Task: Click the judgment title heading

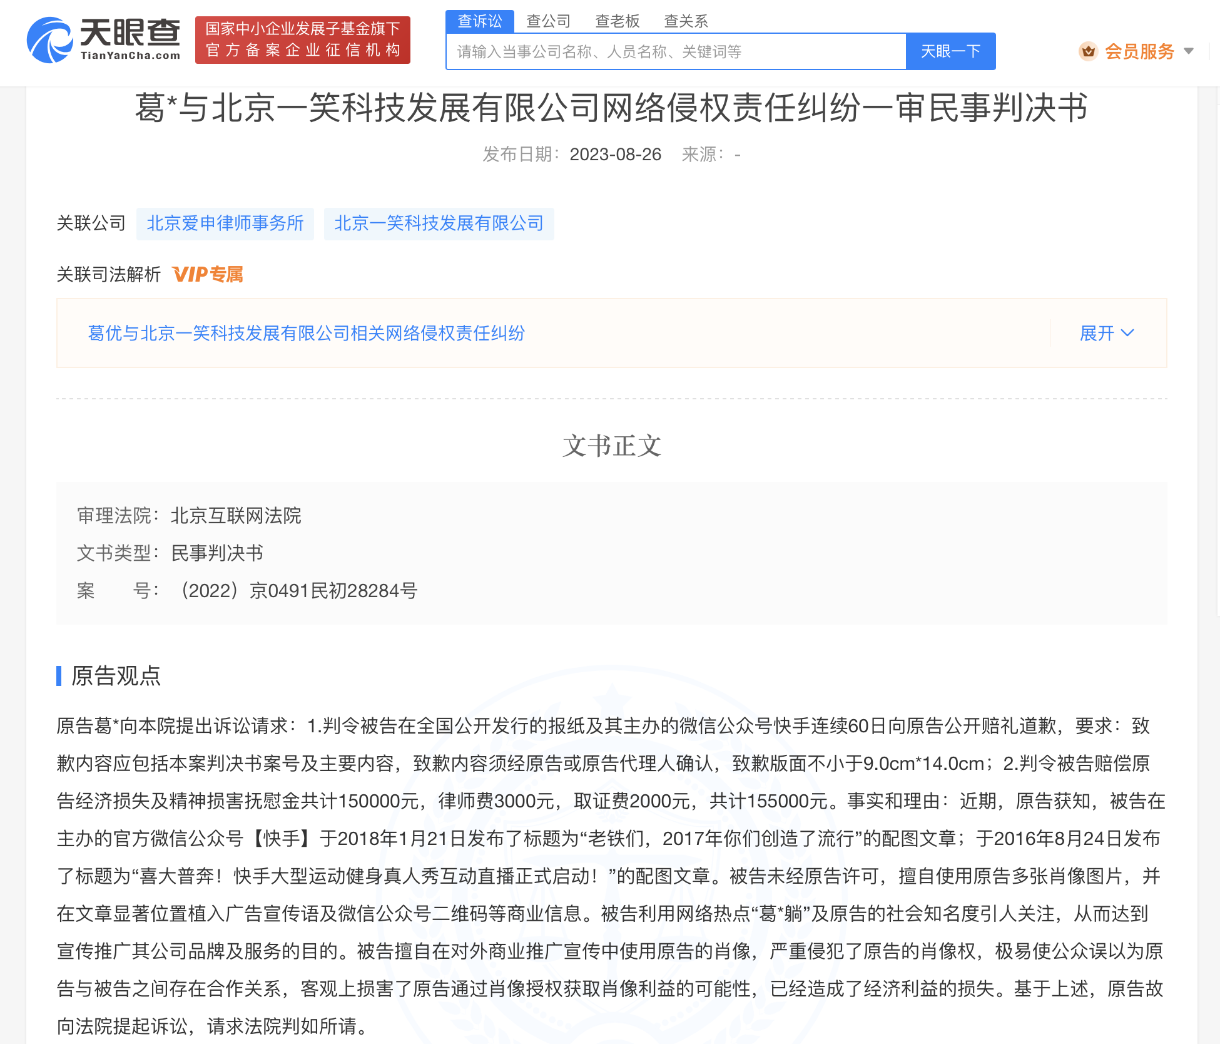Action: (x=611, y=108)
